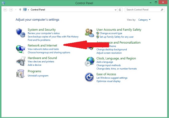Open Programs category

tap(34, 71)
